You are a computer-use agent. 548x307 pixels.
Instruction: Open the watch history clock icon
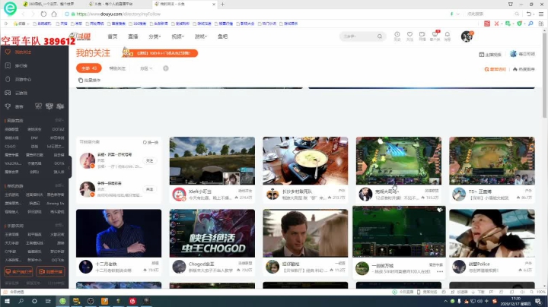[x=397, y=34]
